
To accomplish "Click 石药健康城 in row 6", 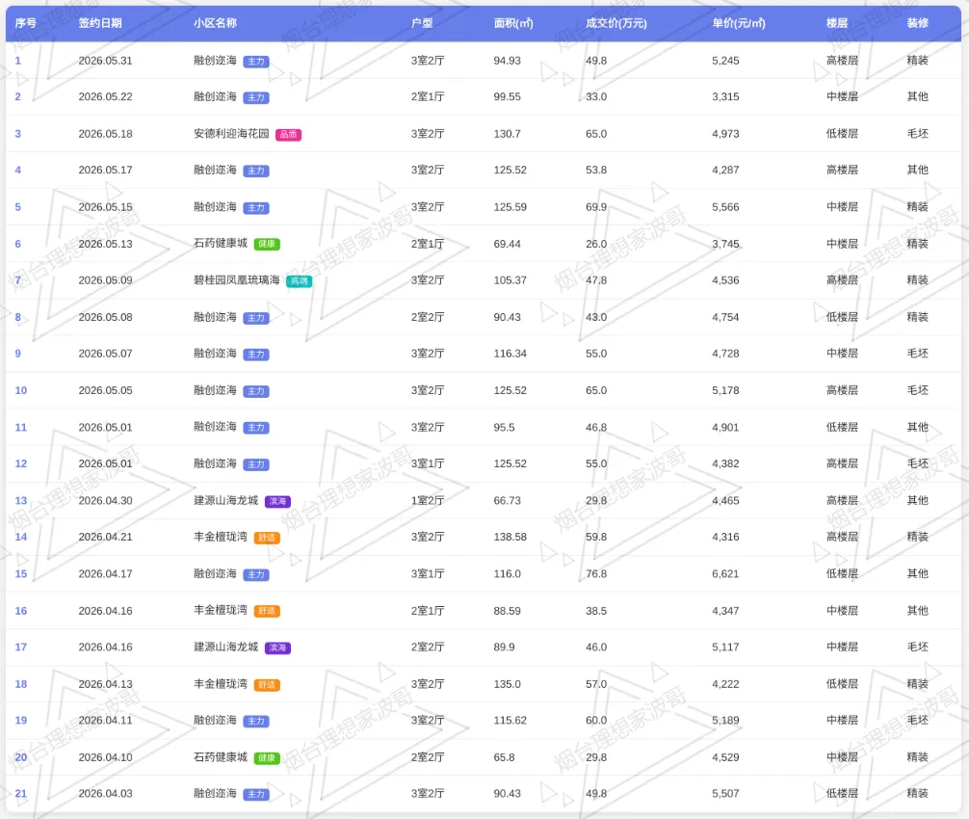I will (221, 243).
